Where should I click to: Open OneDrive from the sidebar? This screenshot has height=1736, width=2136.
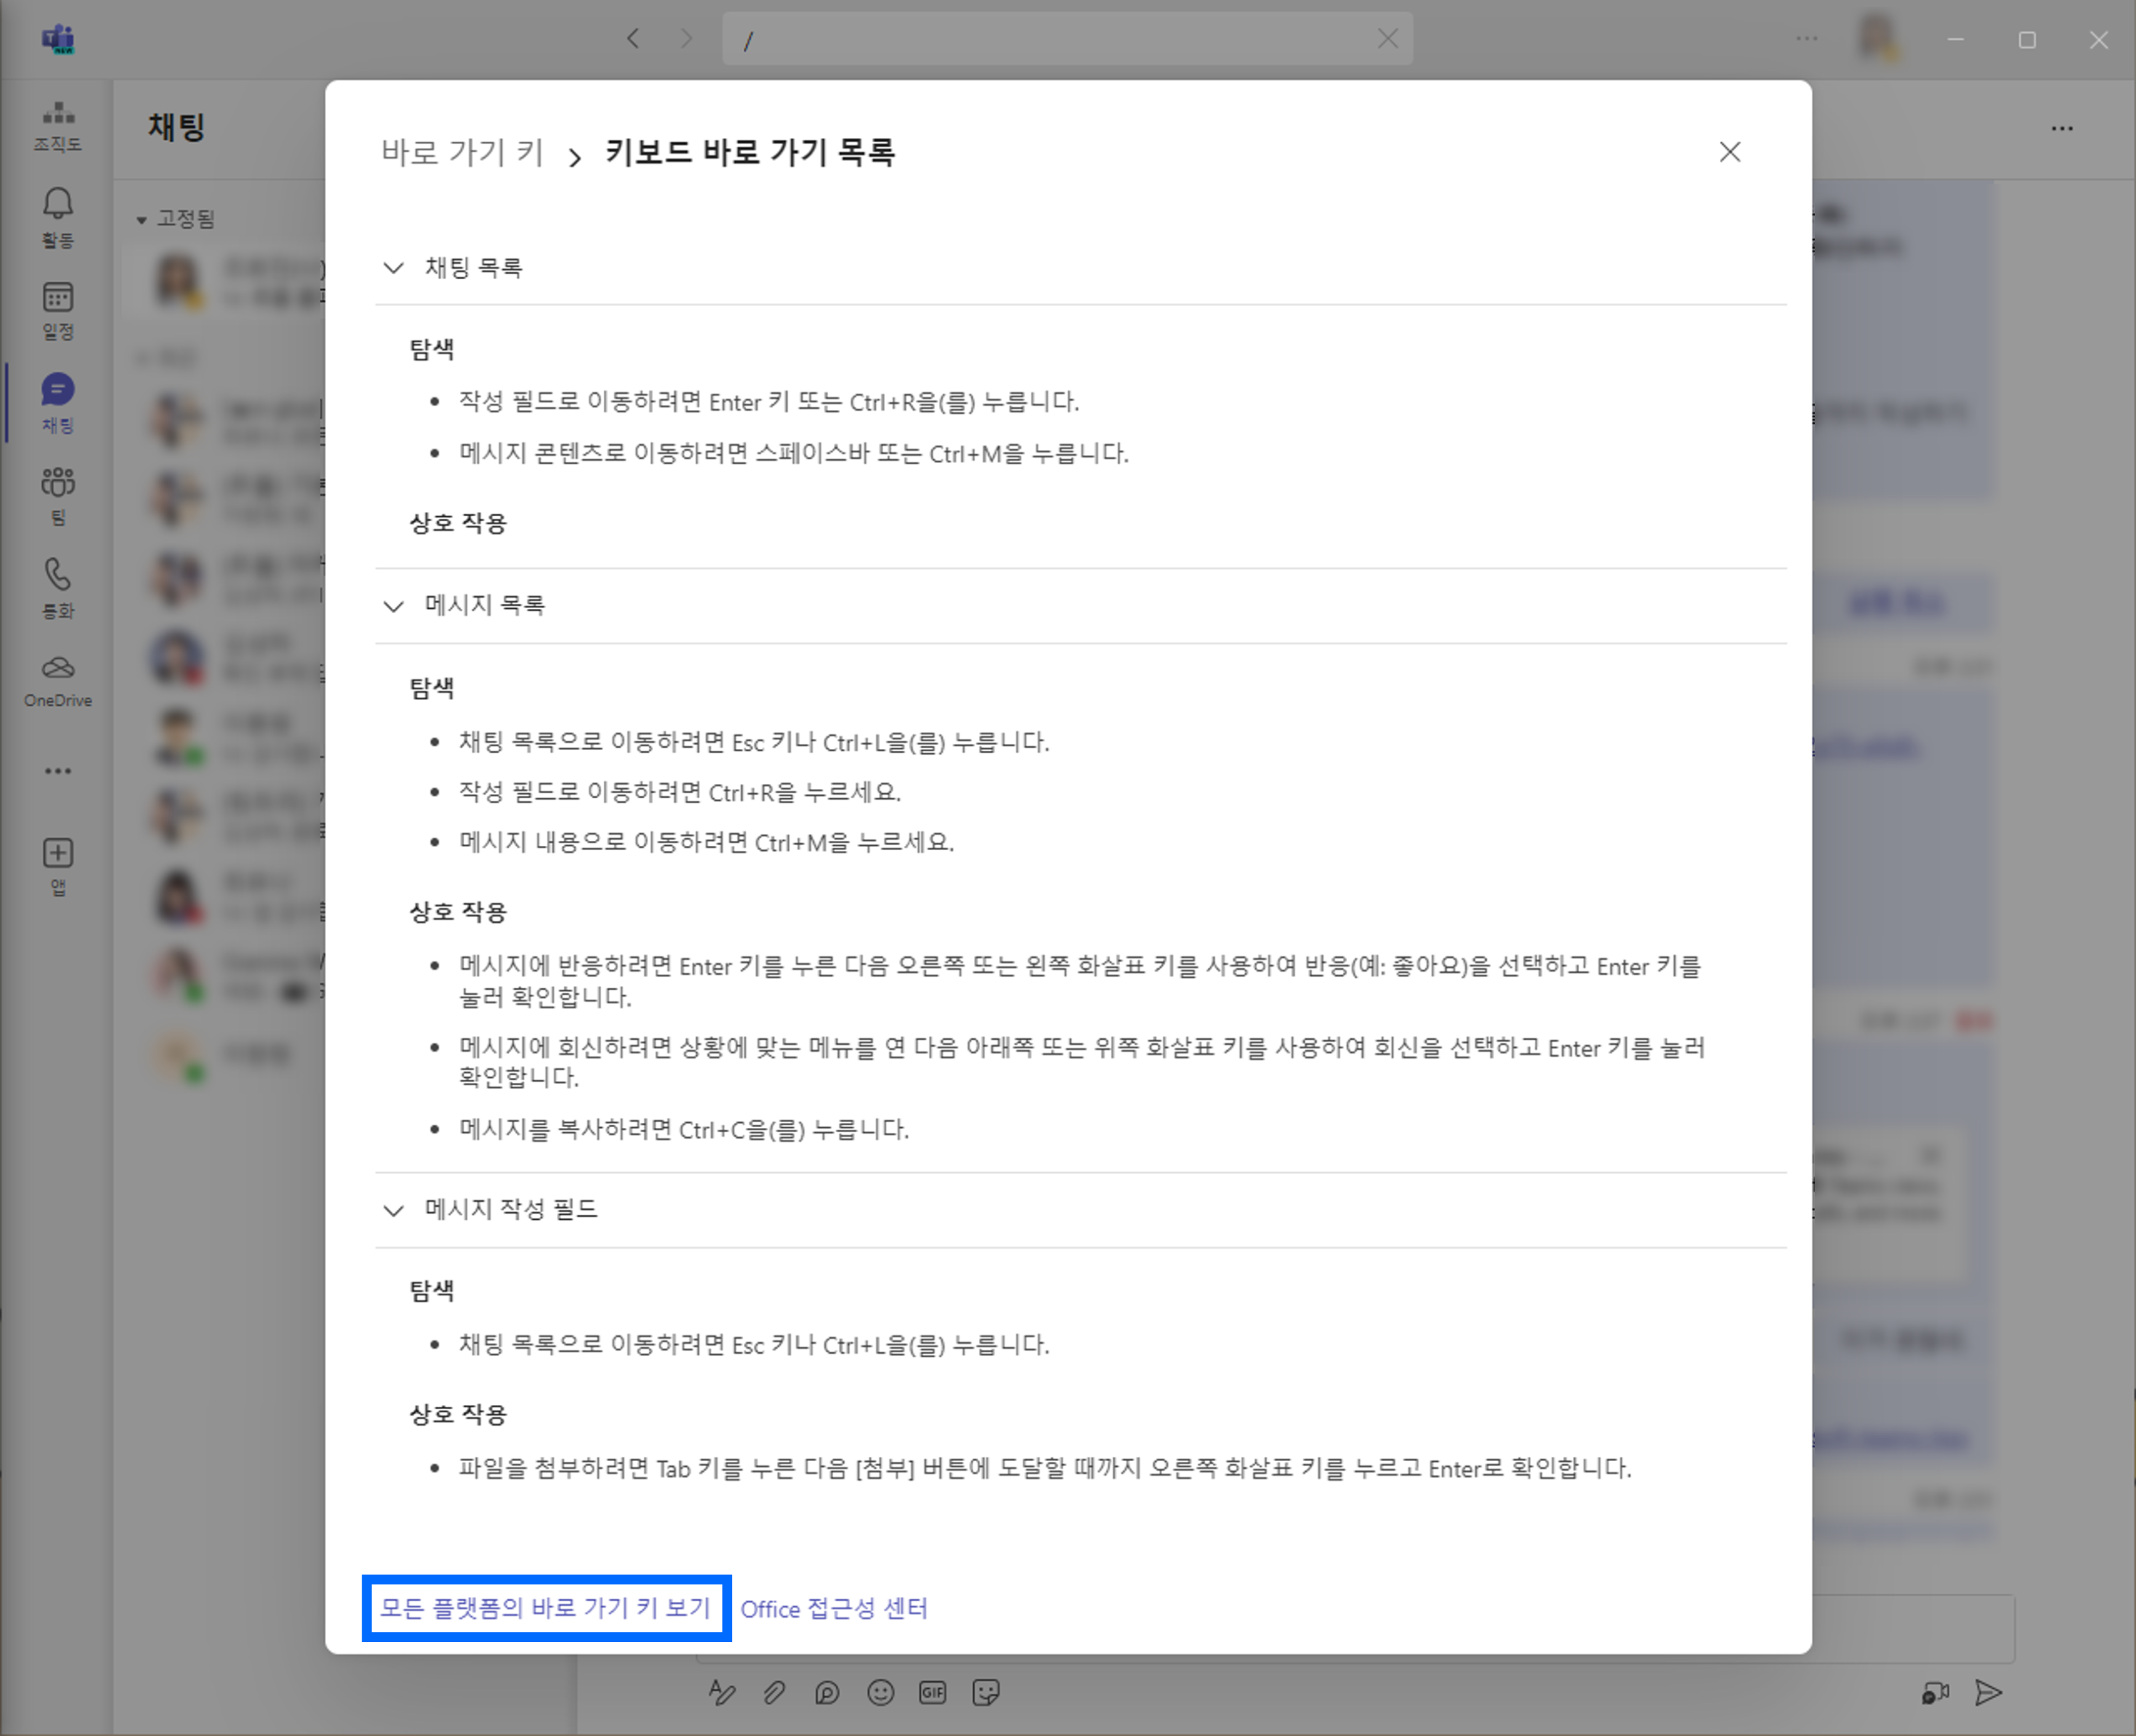[57, 678]
